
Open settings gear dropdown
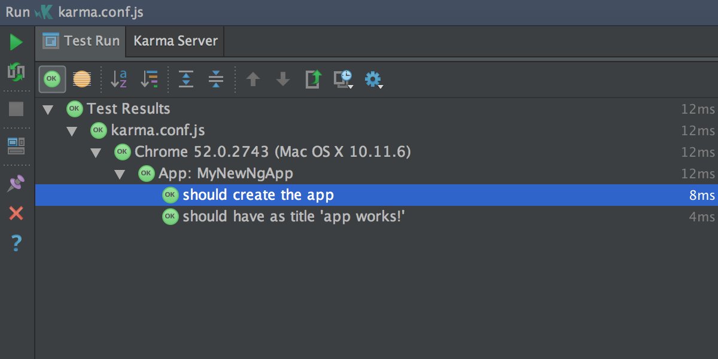coord(374,78)
